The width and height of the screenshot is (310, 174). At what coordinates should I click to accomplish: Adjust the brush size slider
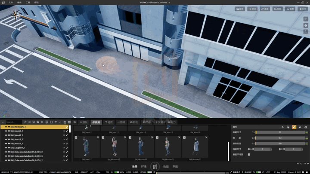(280, 132)
